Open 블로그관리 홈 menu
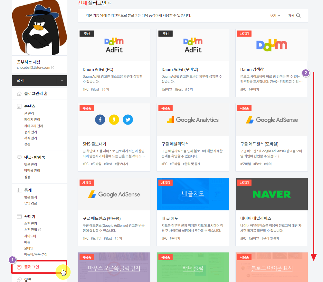This screenshot has width=323, height=282. 36,94
